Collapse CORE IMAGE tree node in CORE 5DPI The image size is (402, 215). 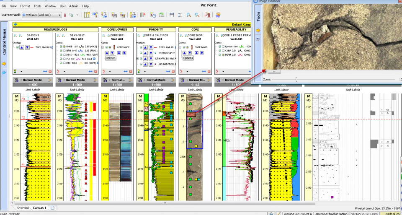pyautogui.click(x=103, y=47)
